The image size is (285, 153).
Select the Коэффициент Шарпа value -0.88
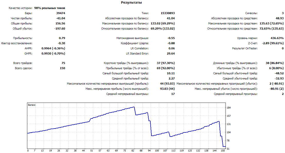[171, 43]
